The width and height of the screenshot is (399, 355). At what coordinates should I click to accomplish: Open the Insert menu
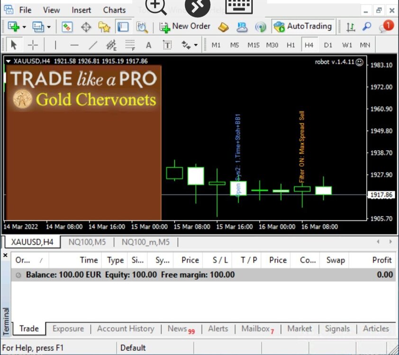81,10
